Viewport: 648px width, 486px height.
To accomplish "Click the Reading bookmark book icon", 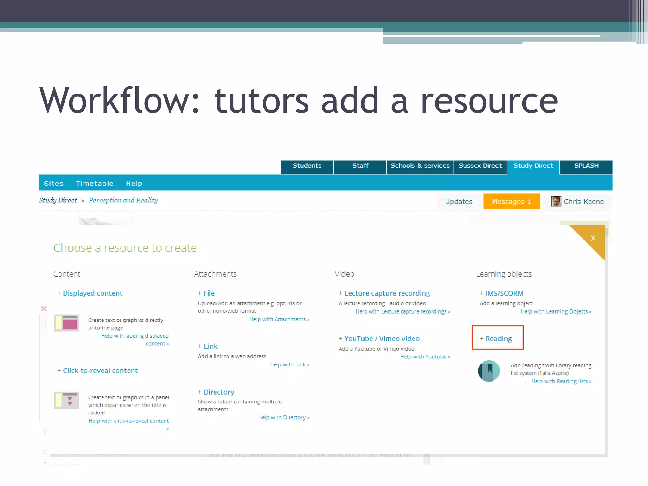I will [489, 371].
